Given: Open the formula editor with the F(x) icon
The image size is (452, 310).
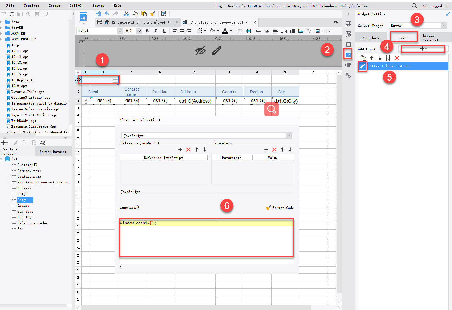Looking at the screenshot, I should (x=284, y=31).
